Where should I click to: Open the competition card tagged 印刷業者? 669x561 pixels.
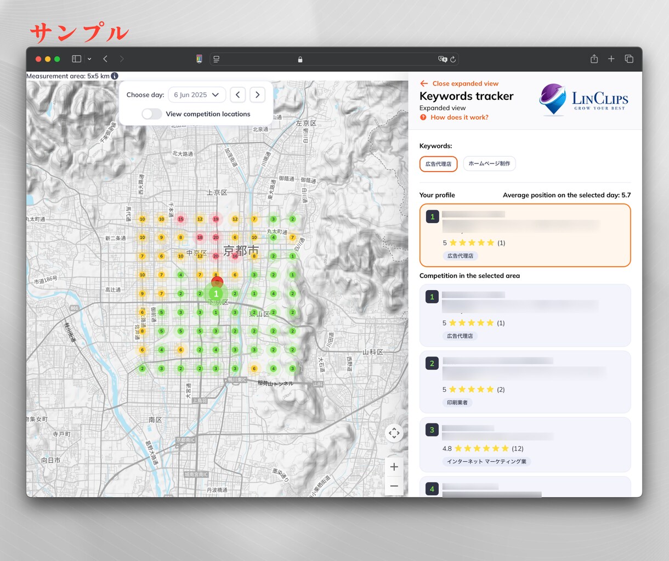click(x=525, y=382)
